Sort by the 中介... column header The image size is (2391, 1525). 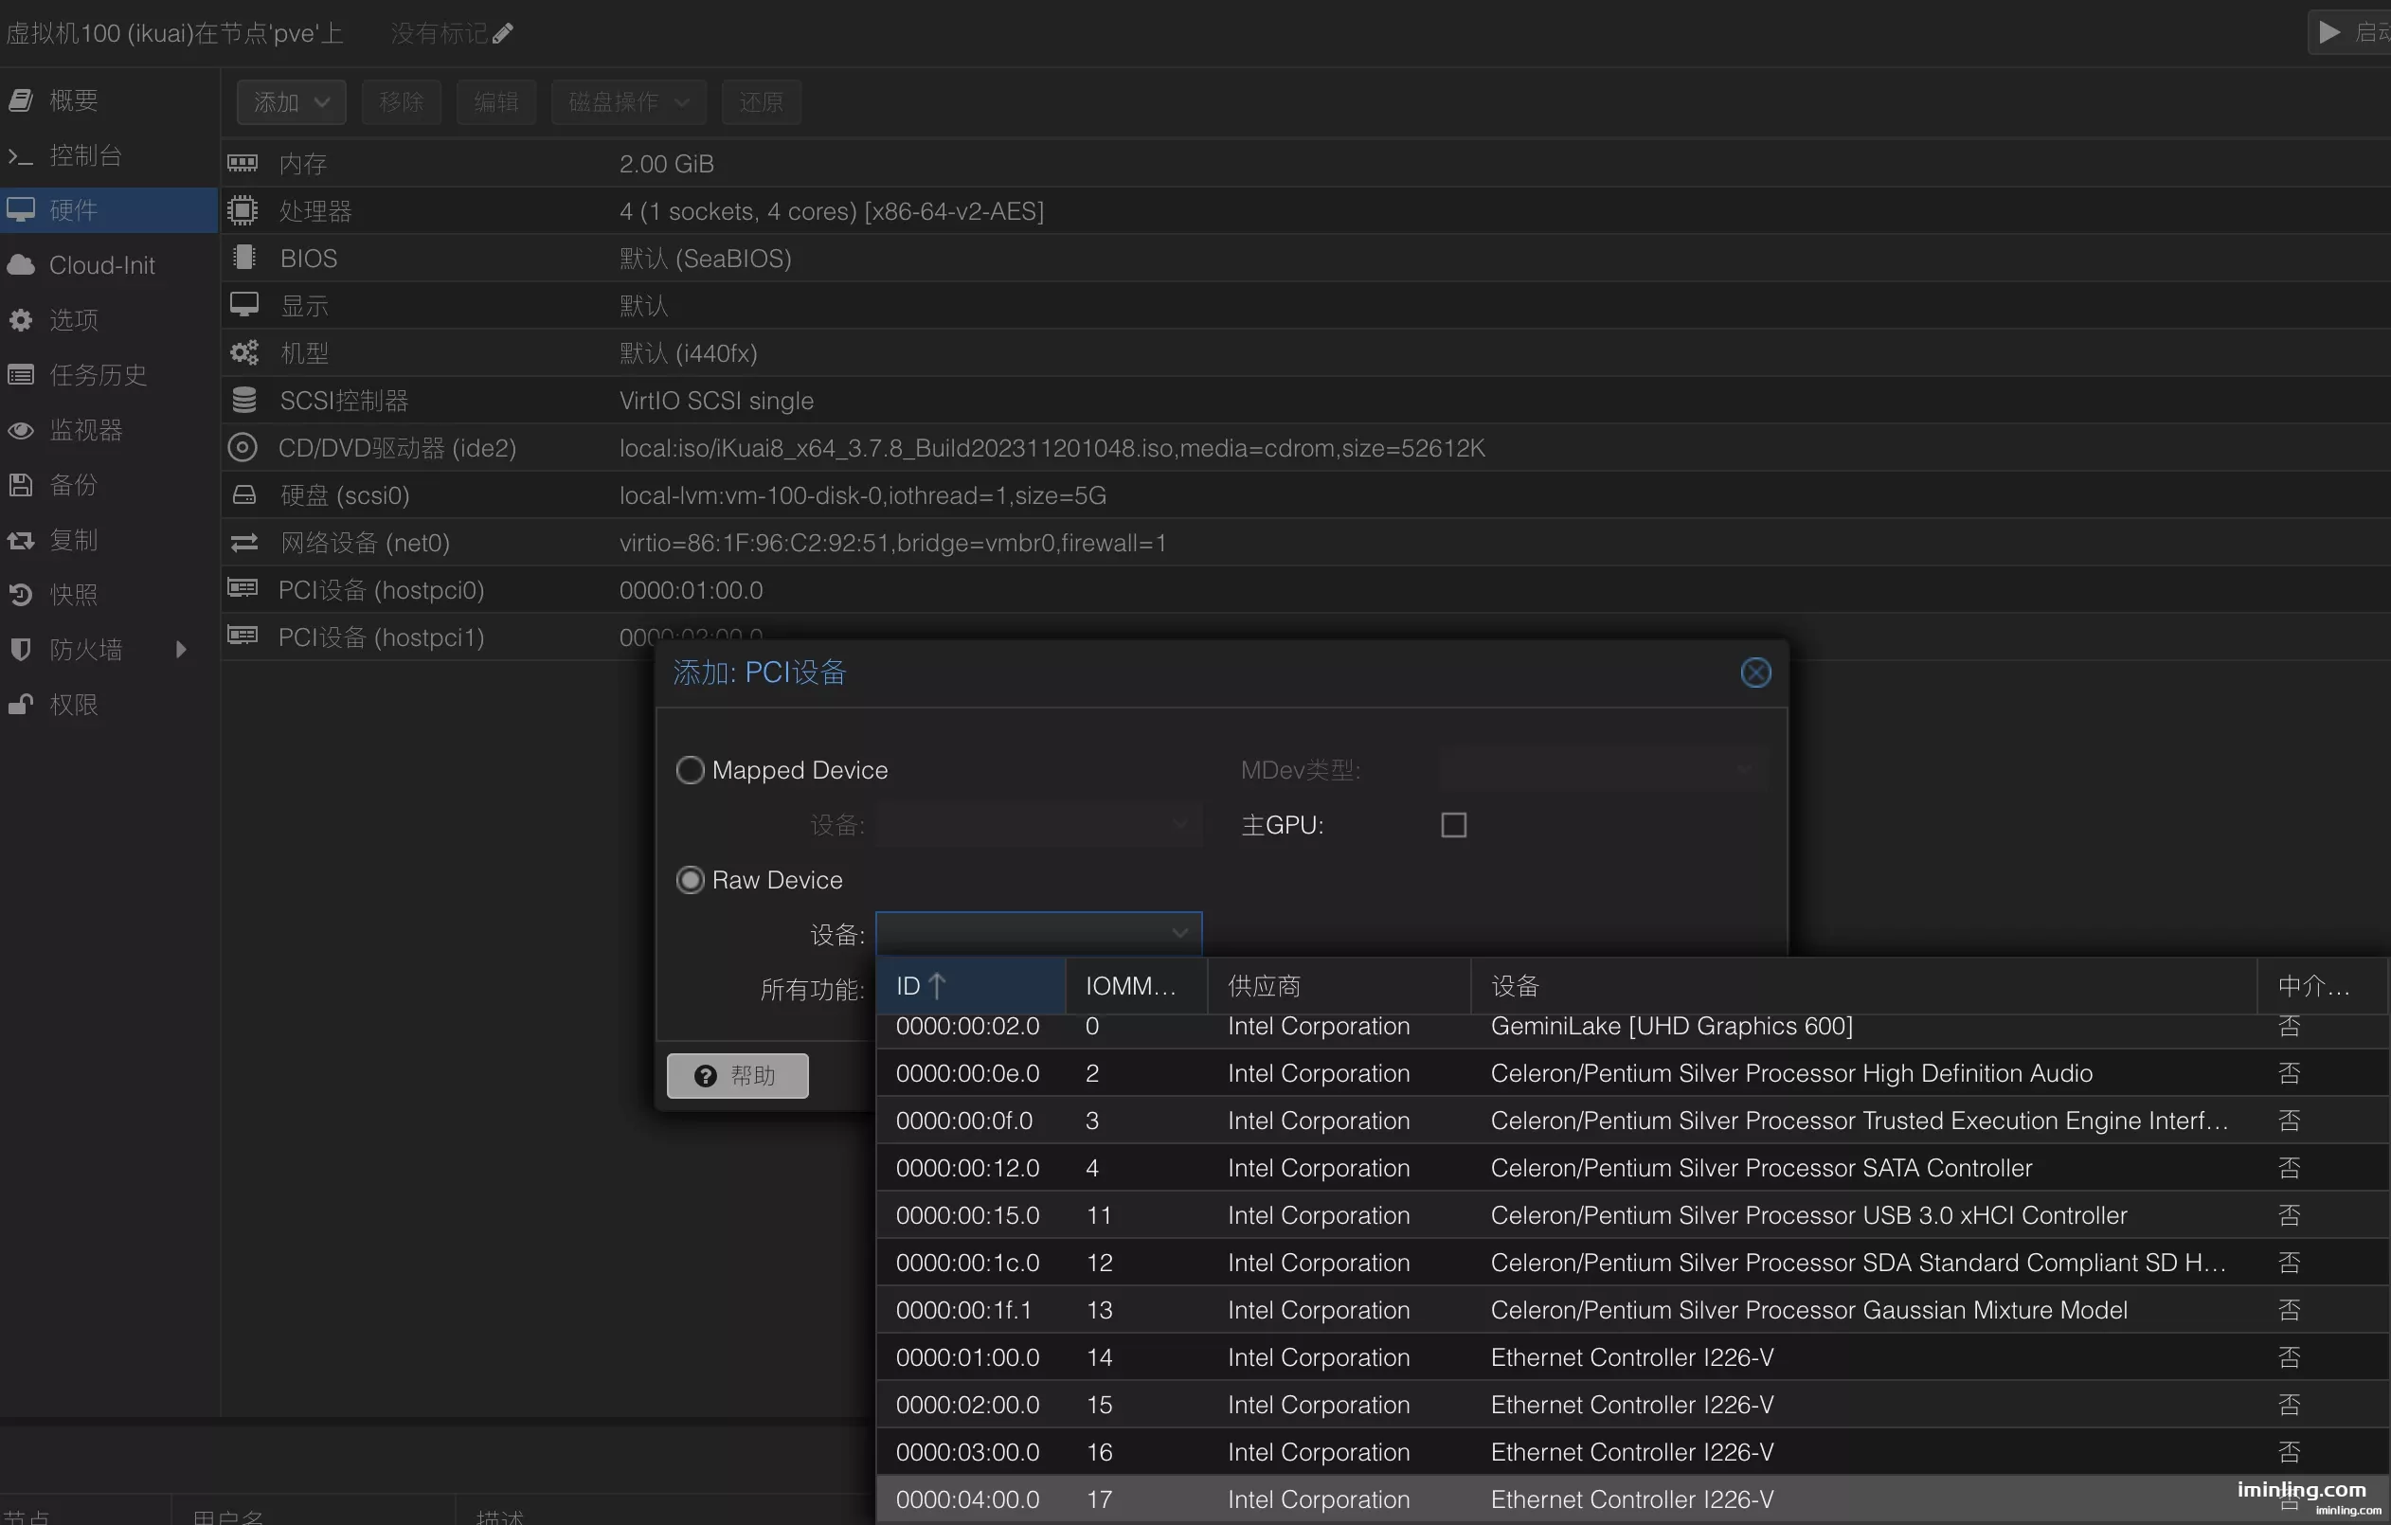[2322, 986]
